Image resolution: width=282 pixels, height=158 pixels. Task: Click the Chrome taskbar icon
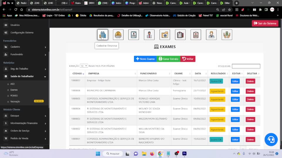[x=160, y=154]
